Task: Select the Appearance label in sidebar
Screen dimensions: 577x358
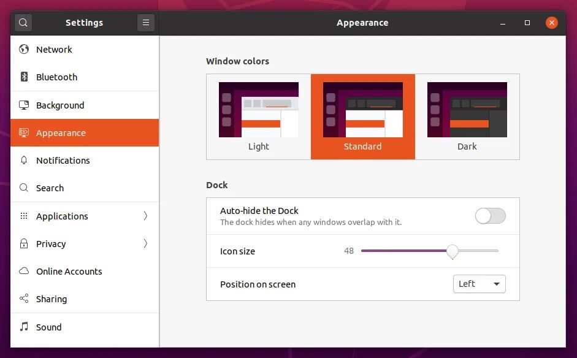Action: point(61,133)
